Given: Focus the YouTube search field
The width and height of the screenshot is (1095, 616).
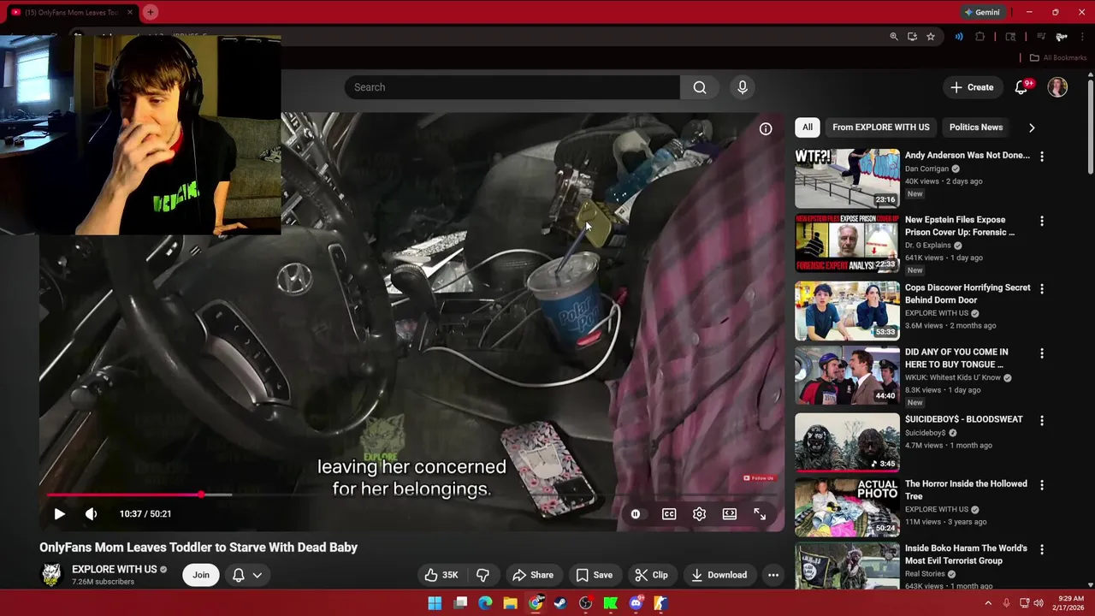Looking at the screenshot, I should [512, 87].
